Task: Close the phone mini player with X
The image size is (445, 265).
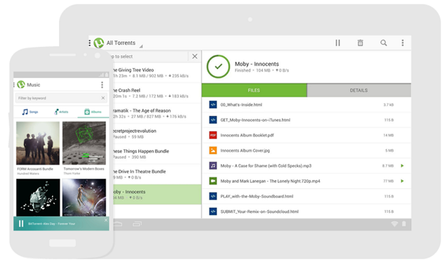Action: point(106,220)
